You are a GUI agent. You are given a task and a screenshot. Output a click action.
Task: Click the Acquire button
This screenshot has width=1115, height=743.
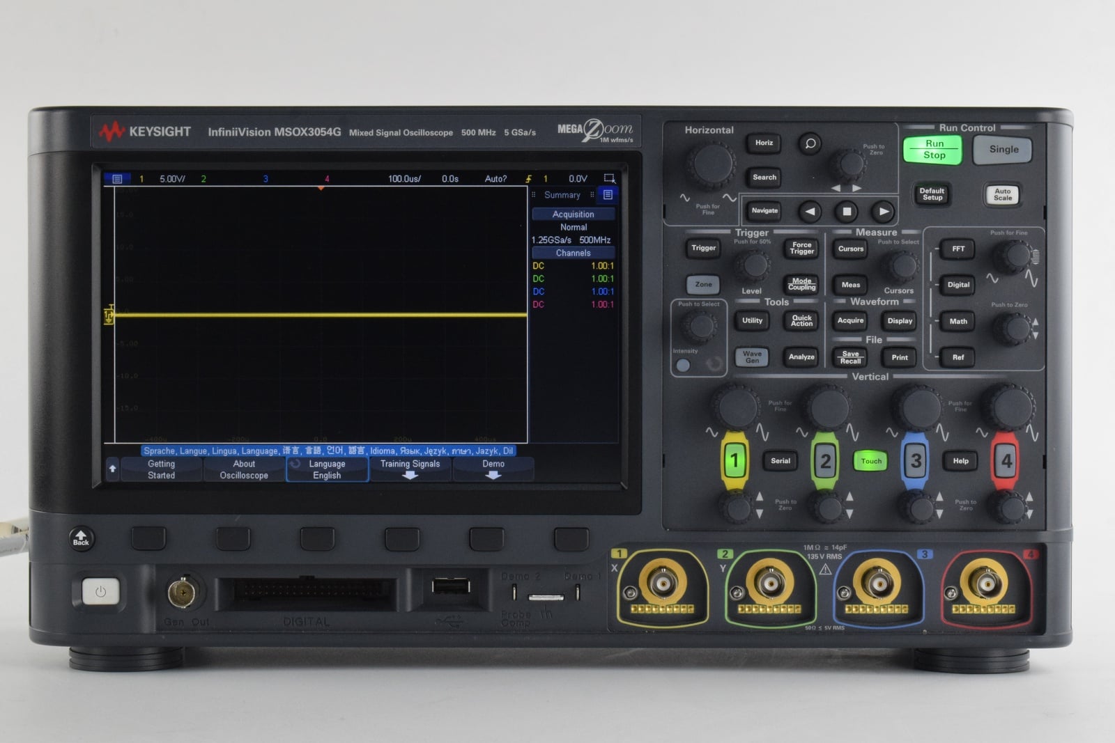(851, 321)
